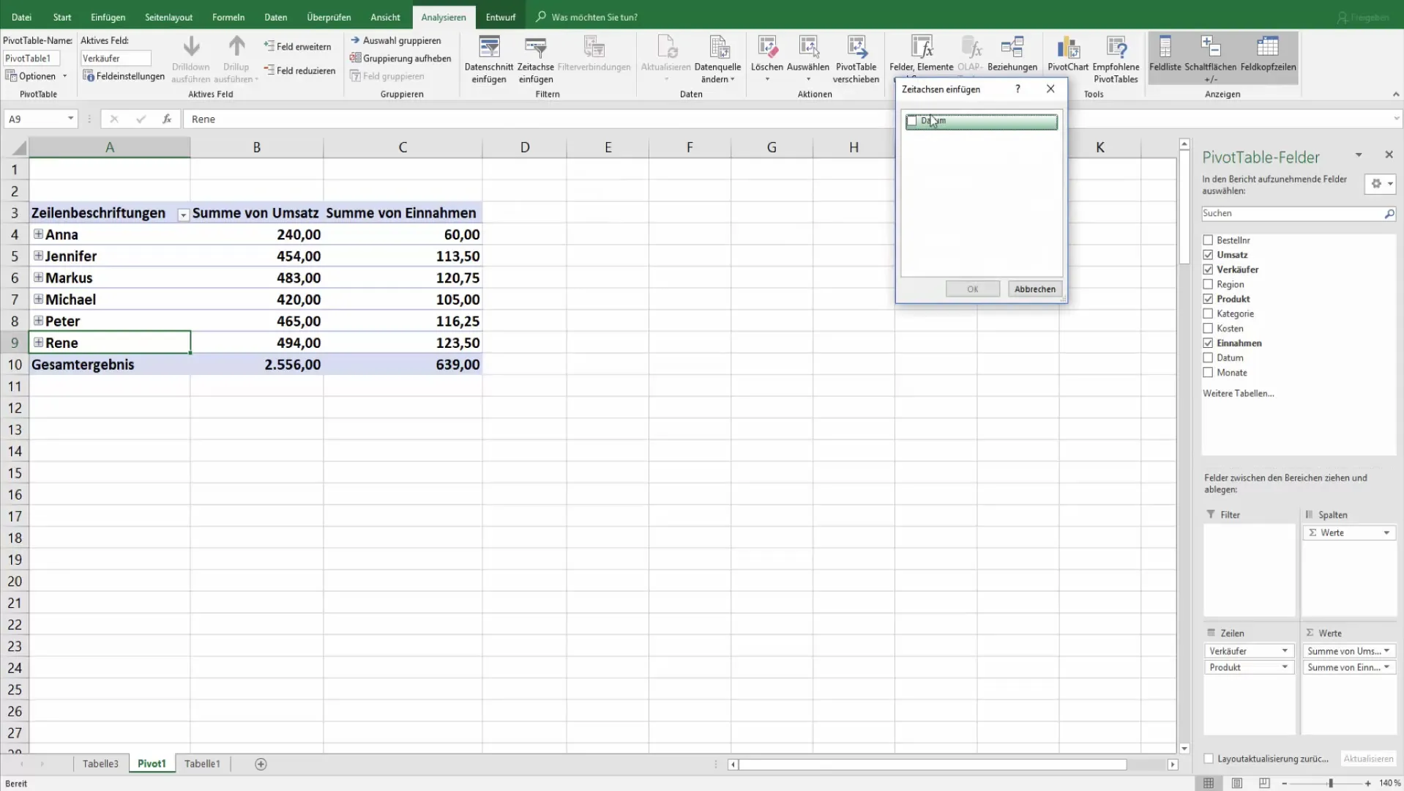Open help in Zeitachsen einfügen dialog
This screenshot has width=1404, height=791.
tap(1017, 89)
